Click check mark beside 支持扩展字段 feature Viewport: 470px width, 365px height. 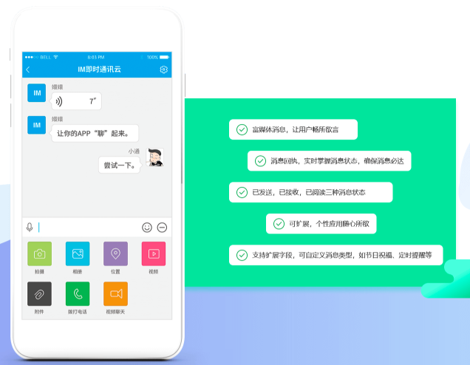pos(242,256)
